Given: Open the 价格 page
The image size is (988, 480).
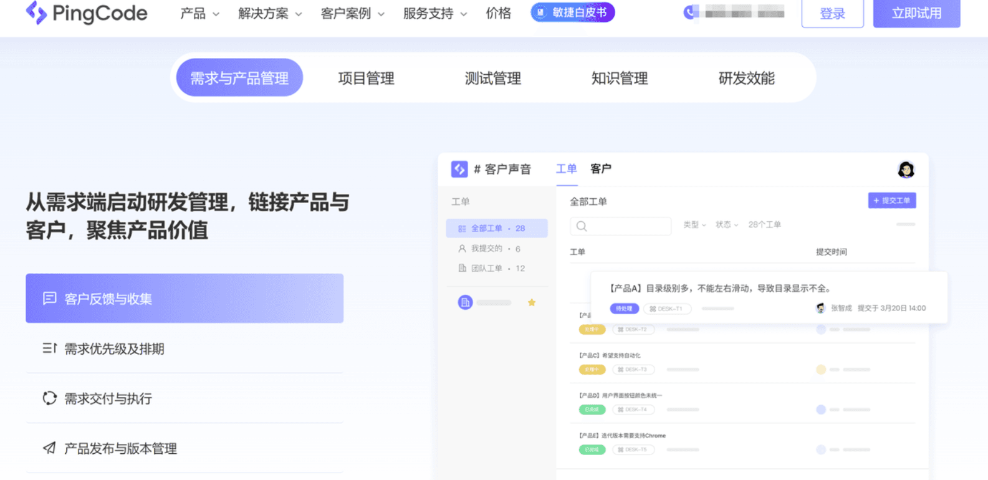Looking at the screenshot, I should (498, 13).
